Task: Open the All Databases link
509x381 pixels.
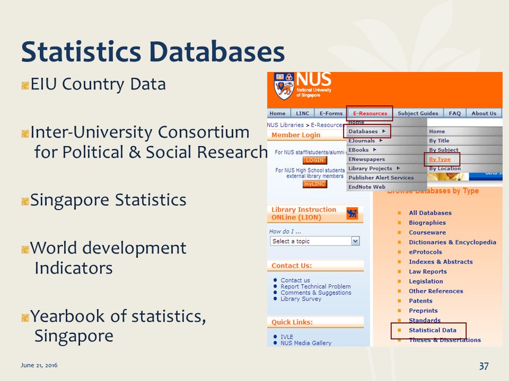Action: click(430, 213)
